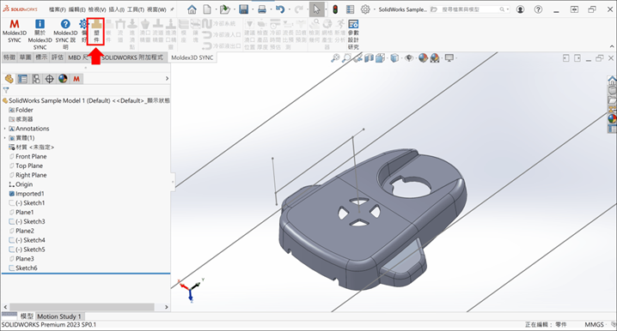This screenshot has height=331, width=617.
Task: Click the feature tree panel collapse handle
Action: point(173,182)
